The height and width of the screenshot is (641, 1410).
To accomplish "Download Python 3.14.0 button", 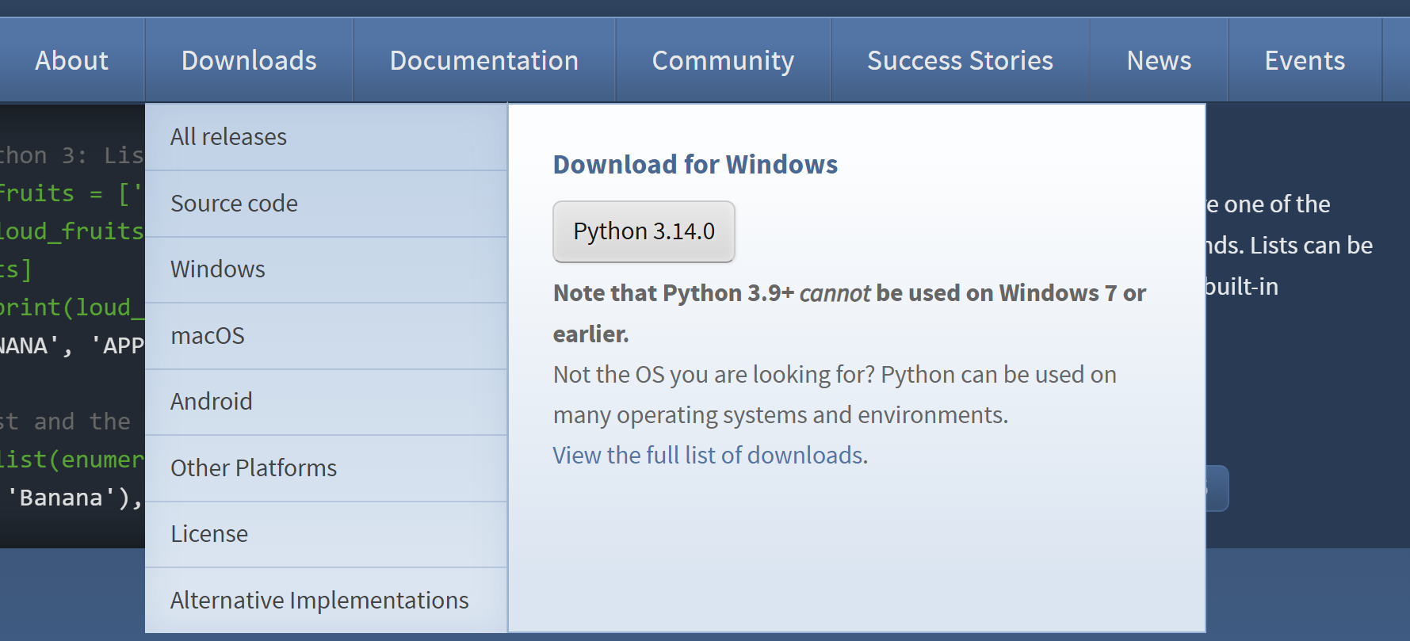I will click(644, 231).
